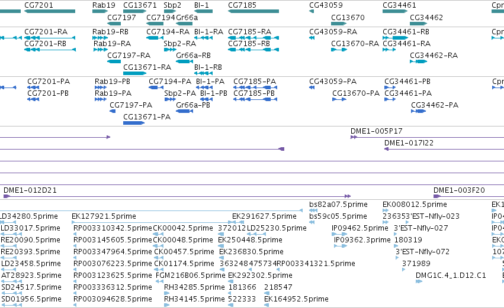Pick the Sbp2 gene feature

(x=170, y=11)
